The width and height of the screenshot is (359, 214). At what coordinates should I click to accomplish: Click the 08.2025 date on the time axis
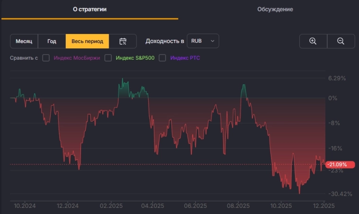click(x=238, y=206)
